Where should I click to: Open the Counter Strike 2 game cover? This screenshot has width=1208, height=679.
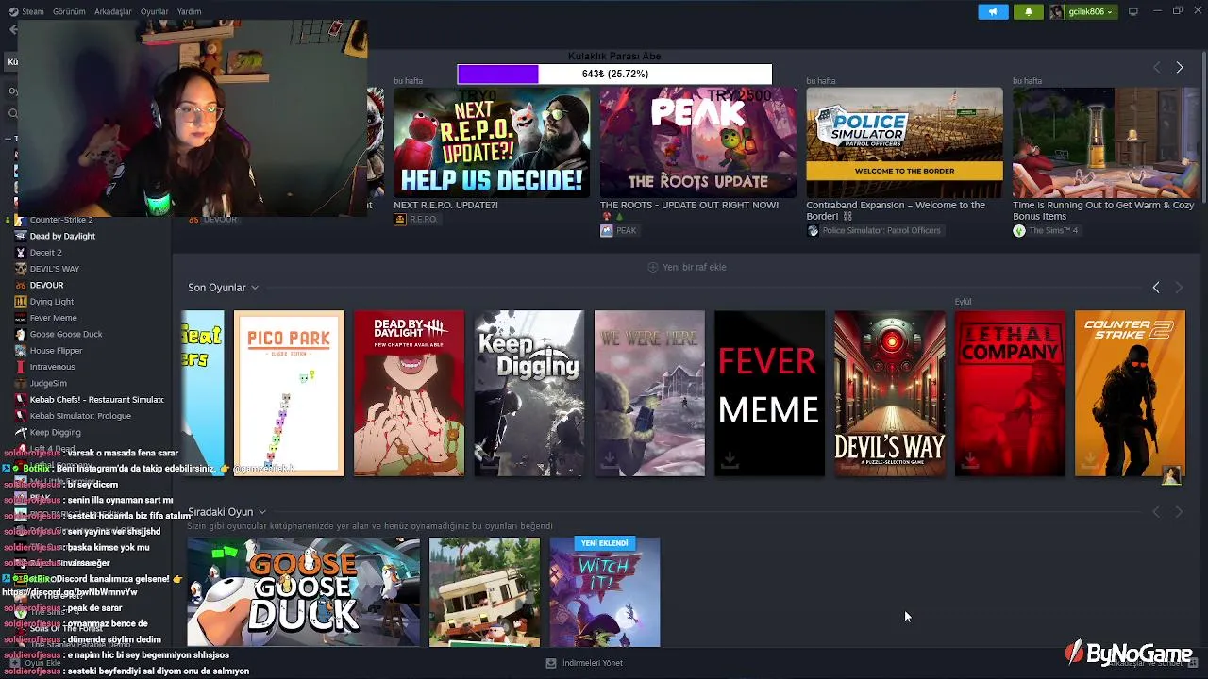[x=1130, y=393]
